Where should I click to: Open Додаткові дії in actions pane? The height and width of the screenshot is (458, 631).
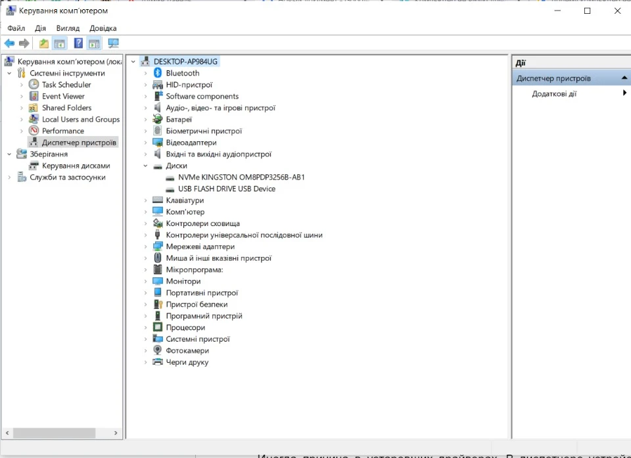(x=554, y=94)
